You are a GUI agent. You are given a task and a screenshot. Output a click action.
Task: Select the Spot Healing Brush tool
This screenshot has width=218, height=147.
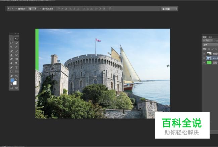pos(11,51)
